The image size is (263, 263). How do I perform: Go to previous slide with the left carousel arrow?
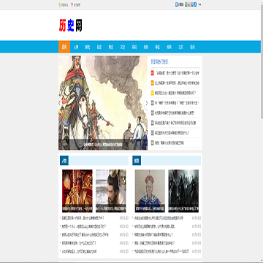60,103
